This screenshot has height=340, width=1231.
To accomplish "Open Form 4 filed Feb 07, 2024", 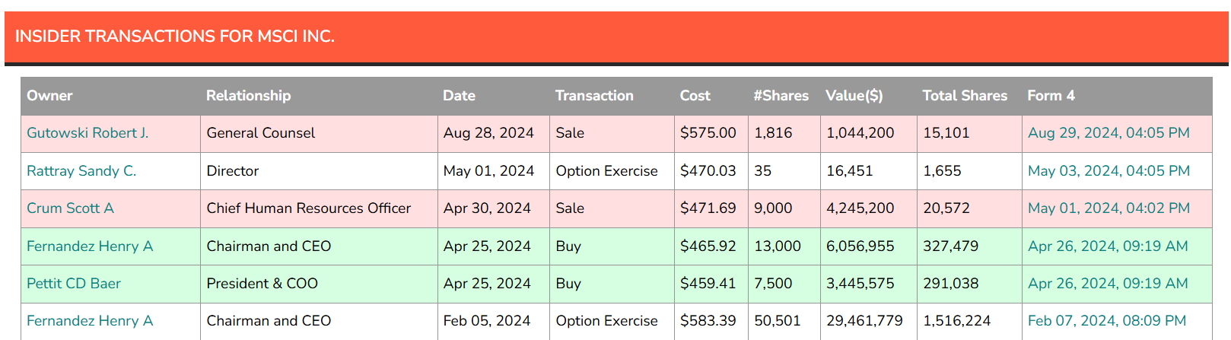I will pyautogui.click(x=1107, y=321).
